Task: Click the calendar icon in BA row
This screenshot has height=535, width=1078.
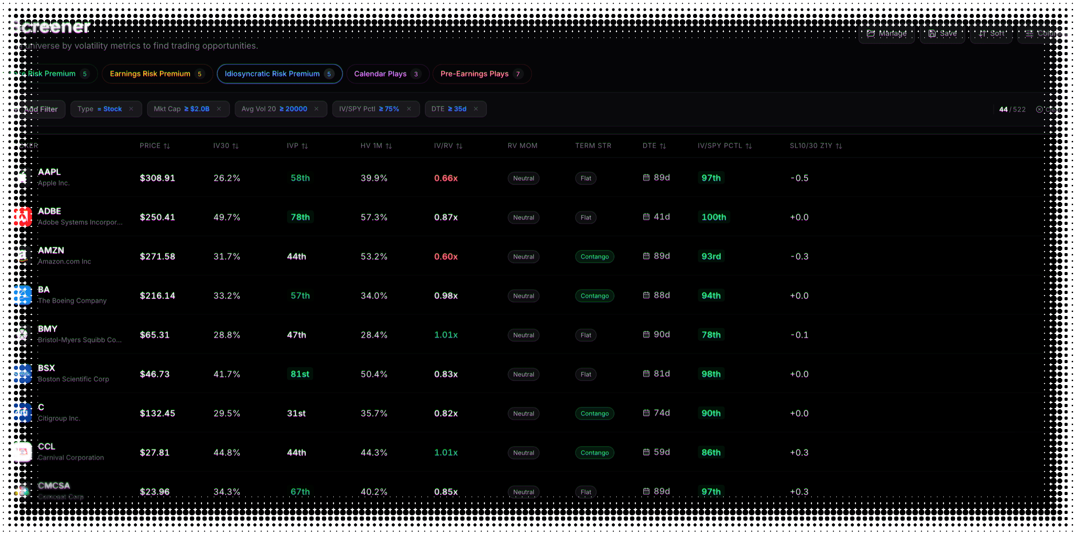Action: click(x=646, y=295)
